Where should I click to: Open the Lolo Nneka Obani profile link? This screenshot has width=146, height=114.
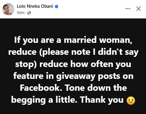coord(35,6)
